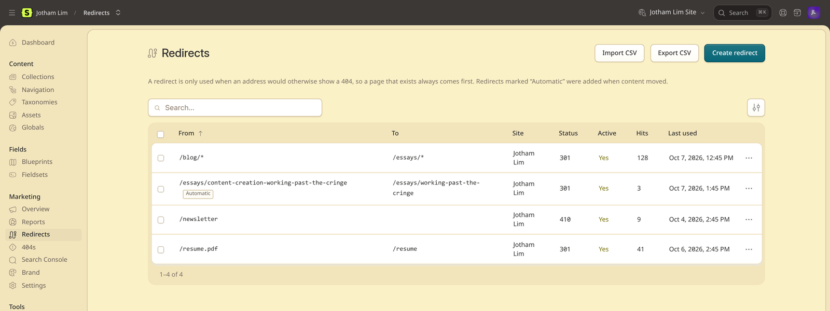
Task: Click the /essays/* destination cell
Action: click(408, 158)
